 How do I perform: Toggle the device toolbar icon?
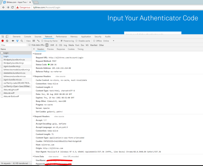pos(7,37)
